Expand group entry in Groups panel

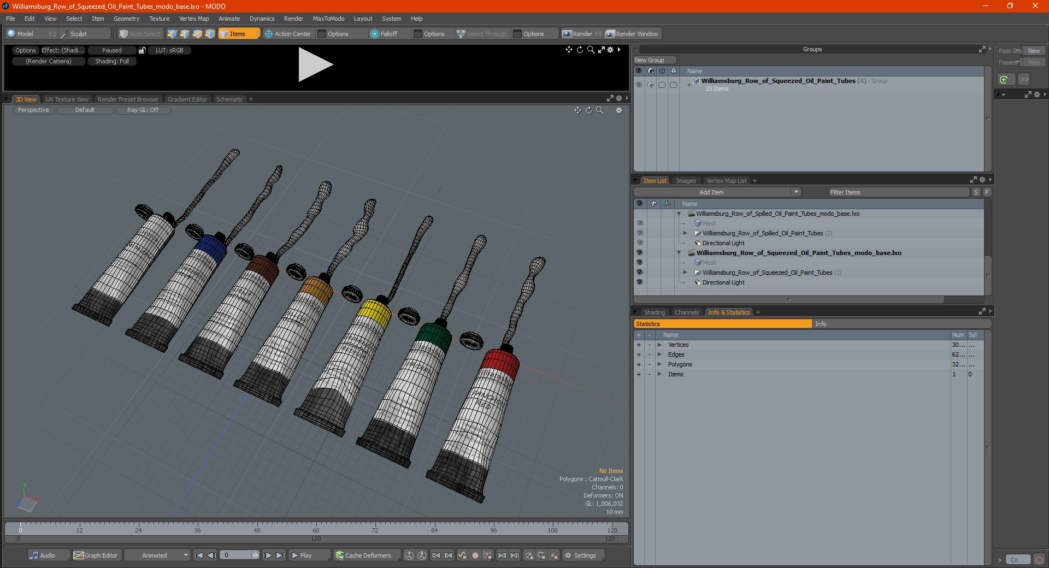click(x=689, y=85)
